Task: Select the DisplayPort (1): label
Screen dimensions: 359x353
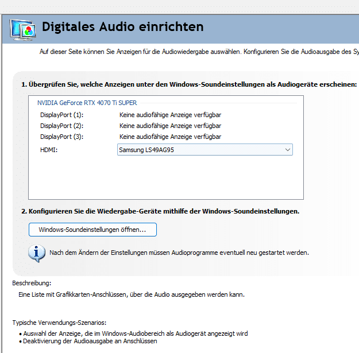Action: (x=62, y=115)
